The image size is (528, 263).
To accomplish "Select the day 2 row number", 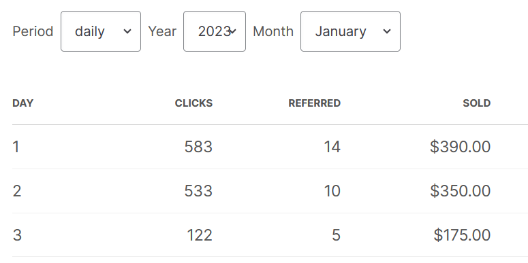I will [x=17, y=191].
